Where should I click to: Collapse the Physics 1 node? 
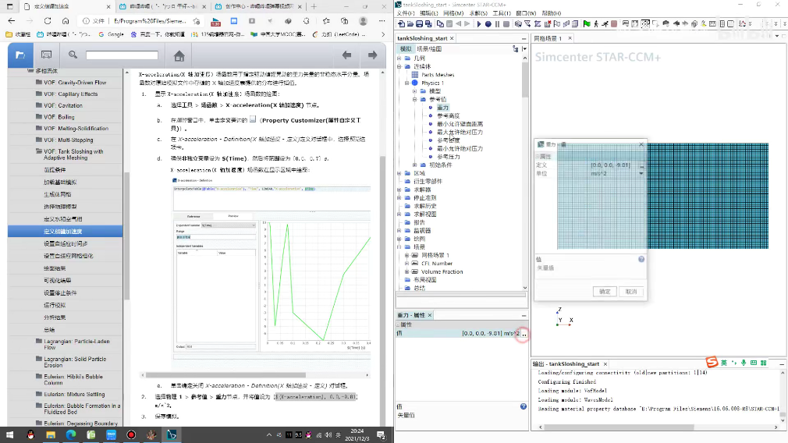tap(407, 83)
